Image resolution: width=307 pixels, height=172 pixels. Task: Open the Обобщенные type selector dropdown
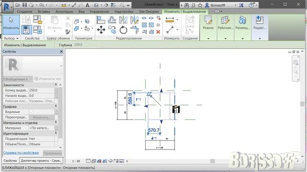click(18, 79)
